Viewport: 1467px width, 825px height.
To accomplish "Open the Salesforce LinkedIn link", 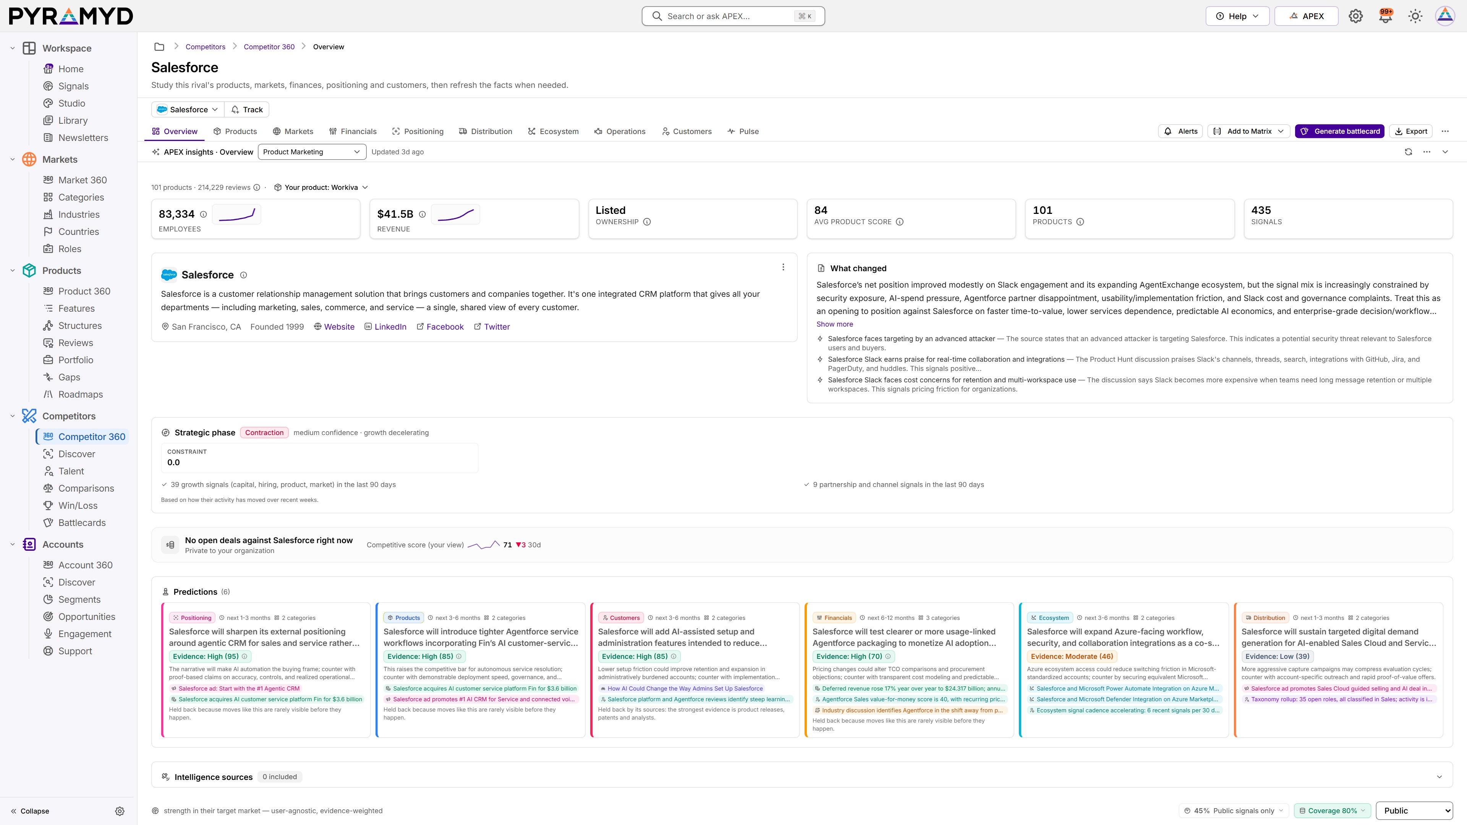I will [x=385, y=327].
